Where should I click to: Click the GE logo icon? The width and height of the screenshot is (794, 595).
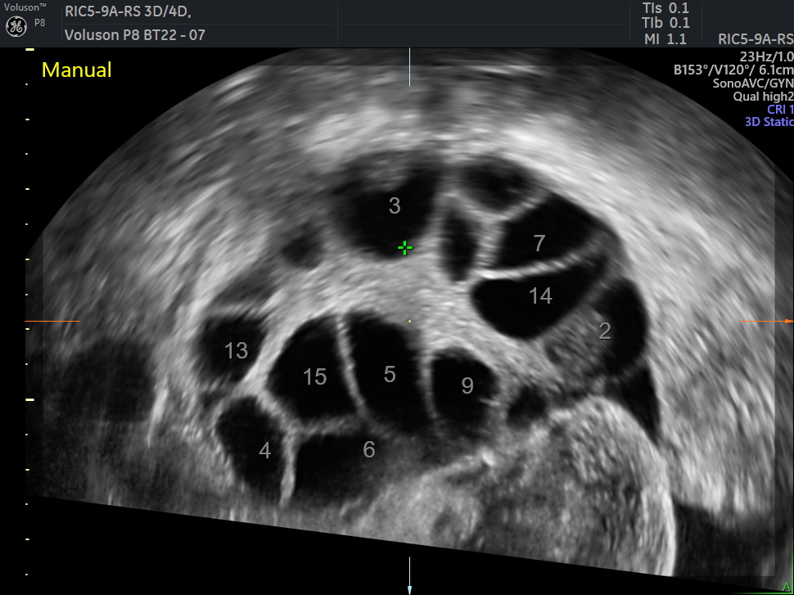coord(16,26)
